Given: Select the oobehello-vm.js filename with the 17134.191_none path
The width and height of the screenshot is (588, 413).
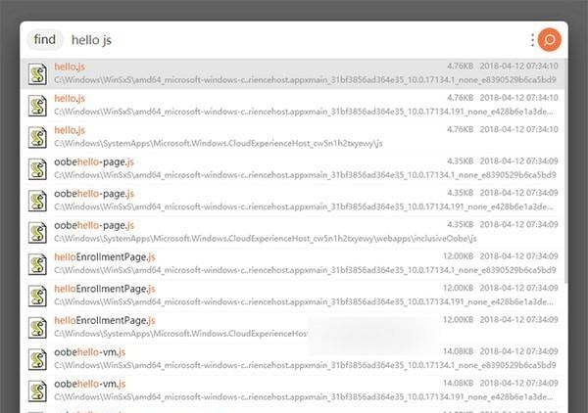Looking at the screenshot, I should [x=90, y=385].
